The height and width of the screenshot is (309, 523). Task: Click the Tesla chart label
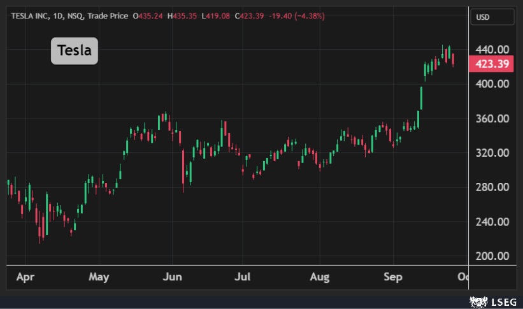75,51
